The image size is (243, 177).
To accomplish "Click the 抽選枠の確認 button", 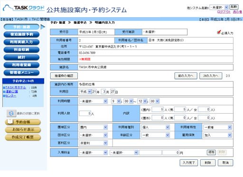I will click(64, 76).
